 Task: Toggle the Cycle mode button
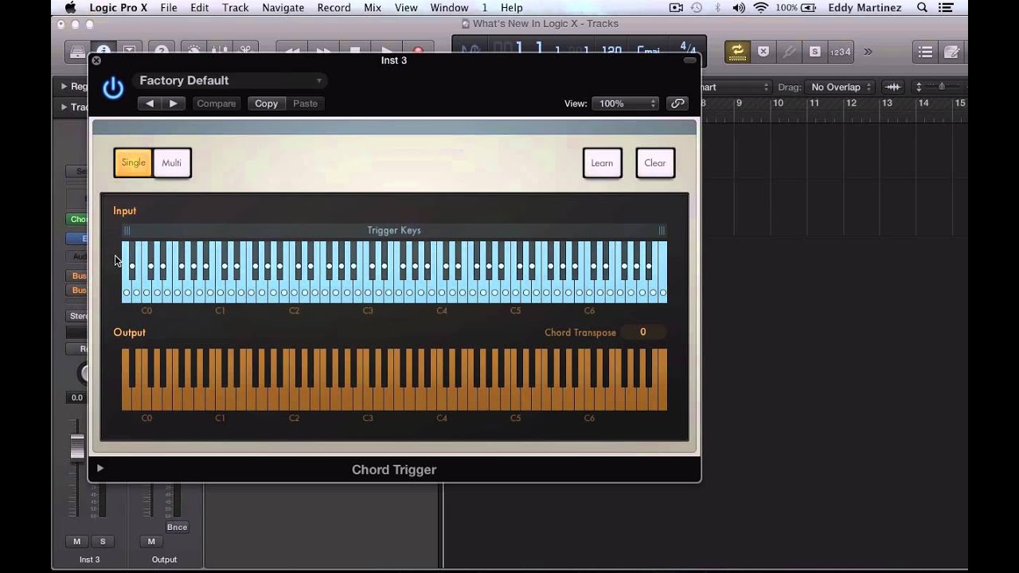737,52
